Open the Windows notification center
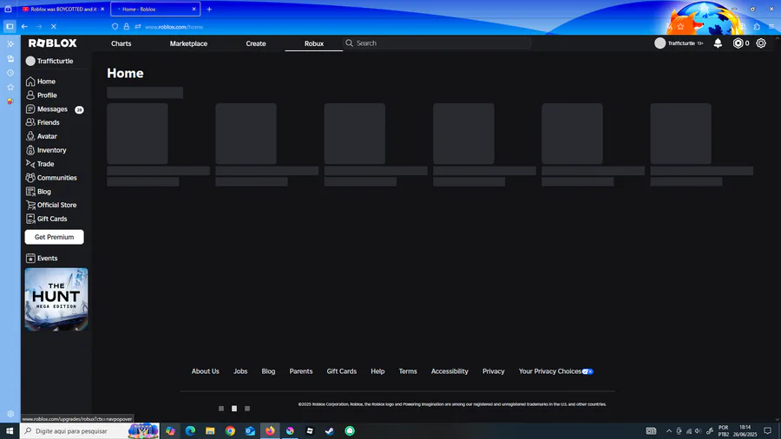This screenshot has width=781, height=439. point(768,431)
